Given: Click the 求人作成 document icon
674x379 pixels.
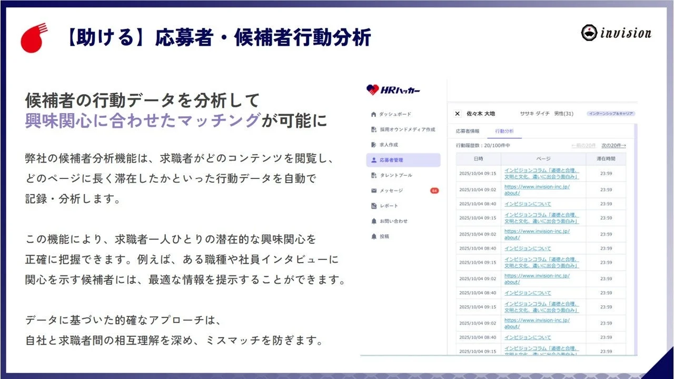Looking at the screenshot, I should coord(373,145).
